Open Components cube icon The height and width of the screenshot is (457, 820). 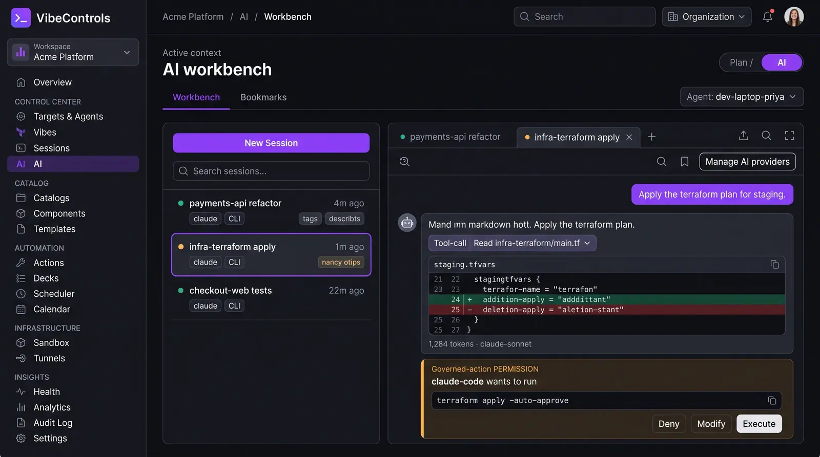[21, 213]
